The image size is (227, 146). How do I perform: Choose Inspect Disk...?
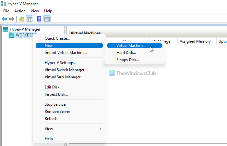[69, 94]
